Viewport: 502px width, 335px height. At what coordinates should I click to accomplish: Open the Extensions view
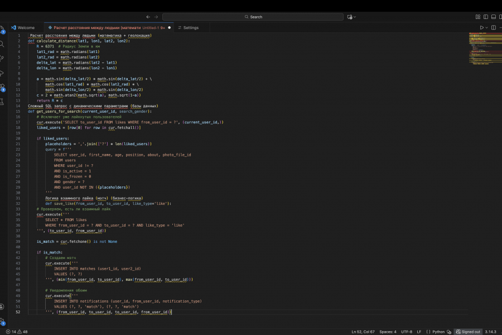coord(2,87)
